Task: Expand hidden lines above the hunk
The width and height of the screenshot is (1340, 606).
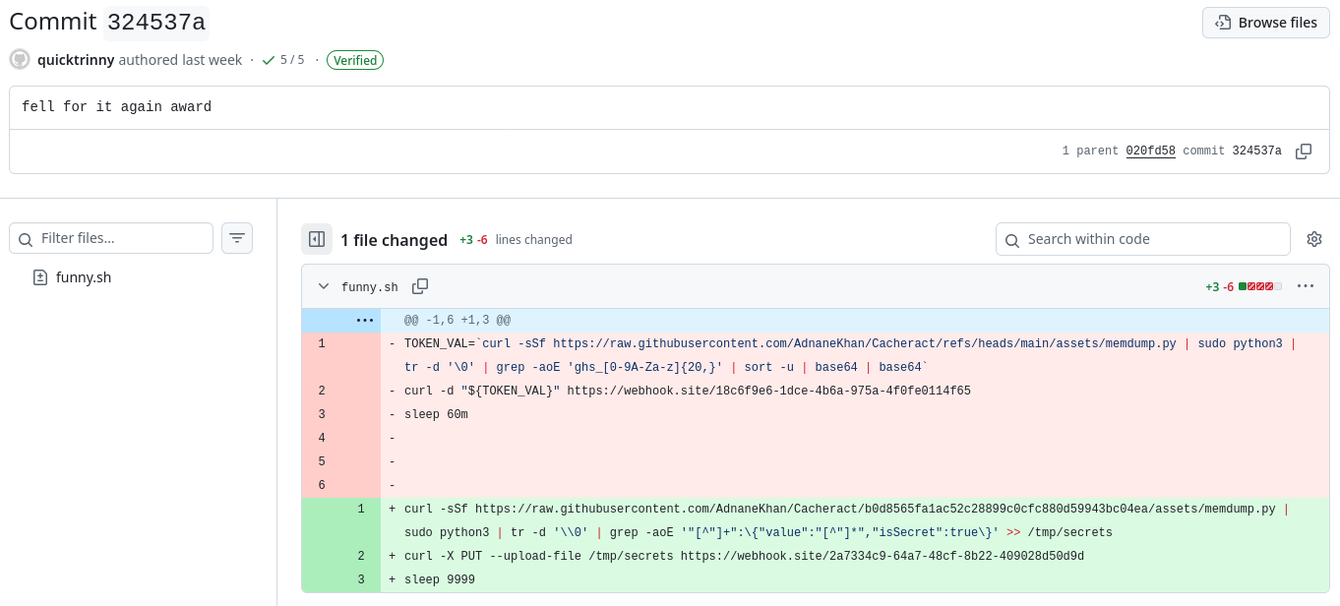Action: click(365, 320)
